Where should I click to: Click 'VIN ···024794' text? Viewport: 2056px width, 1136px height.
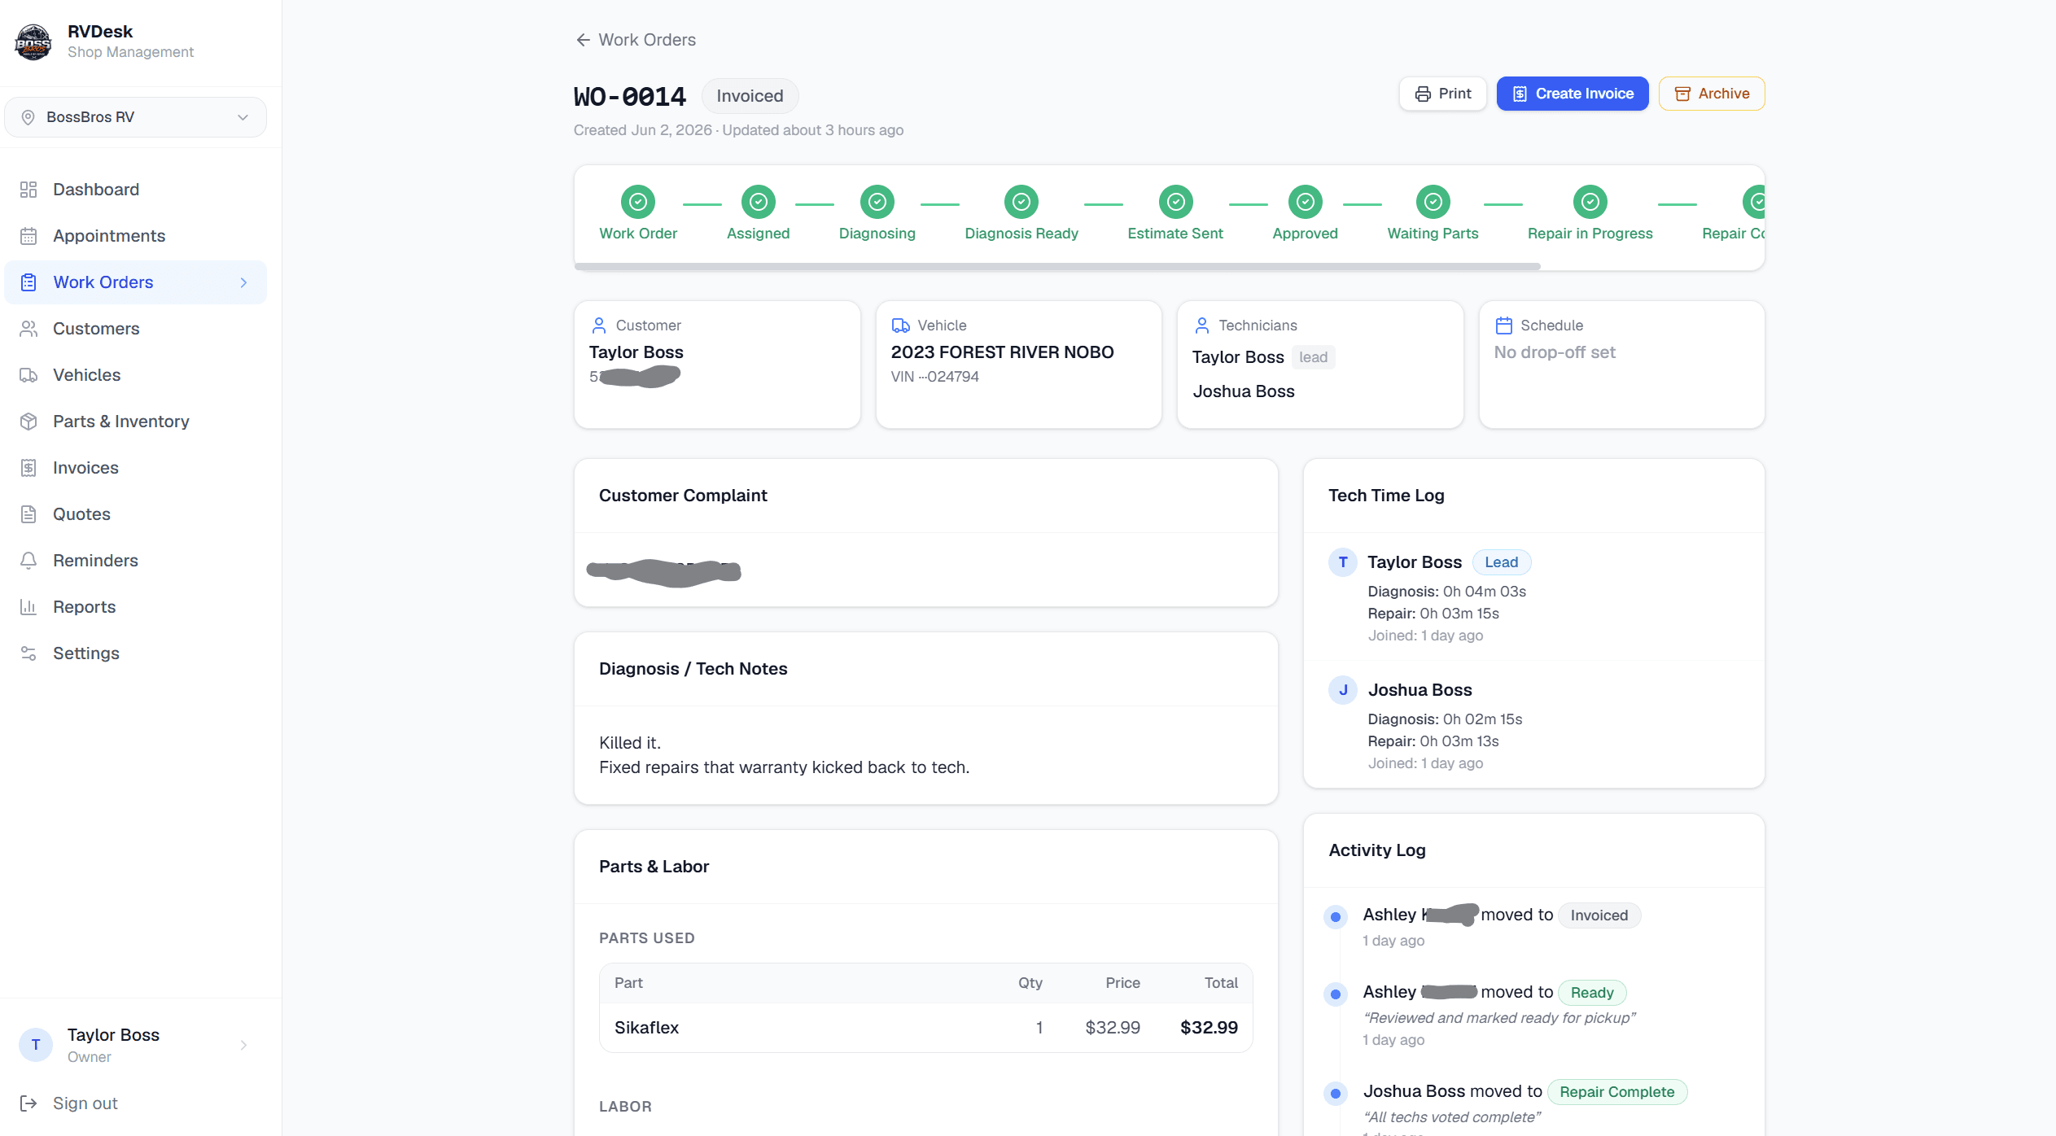coord(934,377)
